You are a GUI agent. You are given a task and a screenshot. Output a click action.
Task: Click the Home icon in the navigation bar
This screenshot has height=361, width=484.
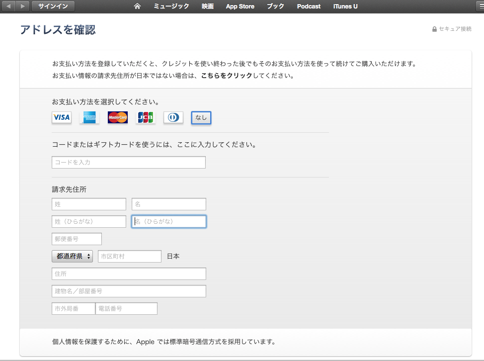pos(138,6)
